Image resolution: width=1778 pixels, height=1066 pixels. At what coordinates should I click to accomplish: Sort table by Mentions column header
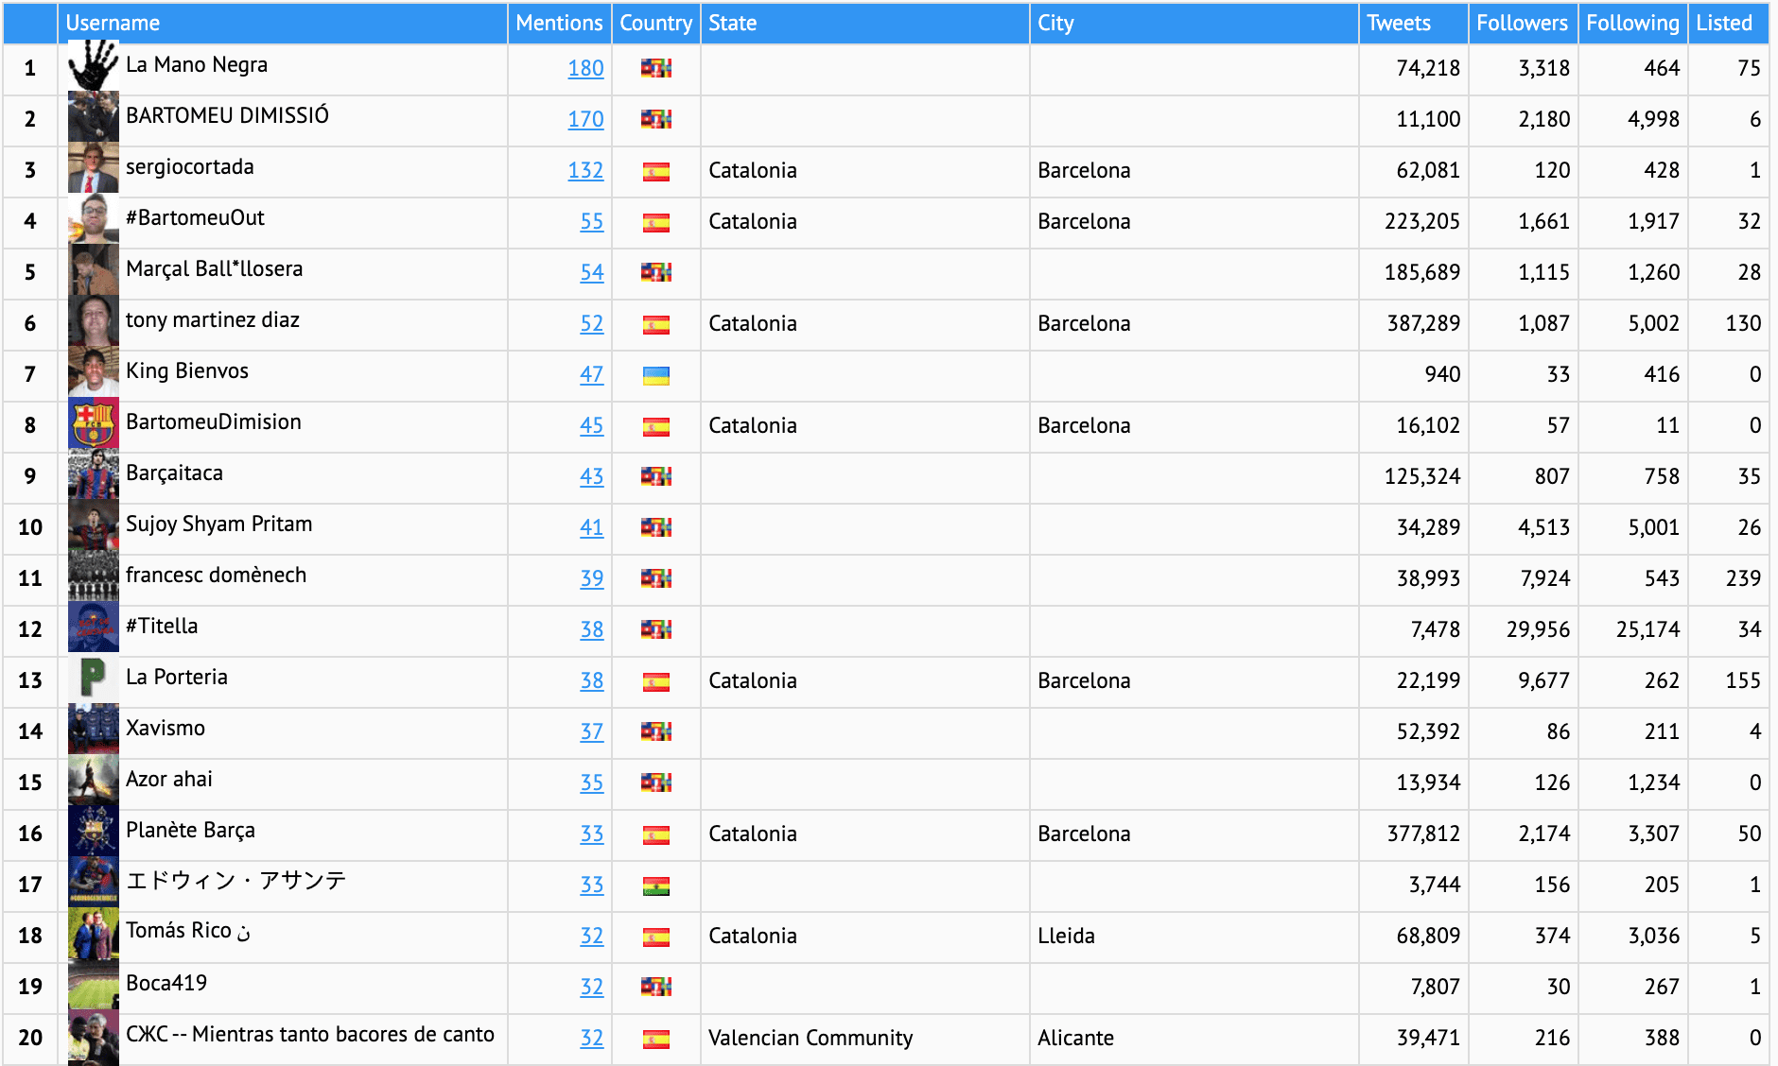click(x=559, y=23)
